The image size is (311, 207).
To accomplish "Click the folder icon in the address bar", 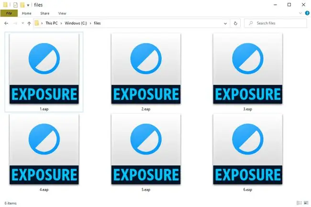I will click(x=36, y=23).
